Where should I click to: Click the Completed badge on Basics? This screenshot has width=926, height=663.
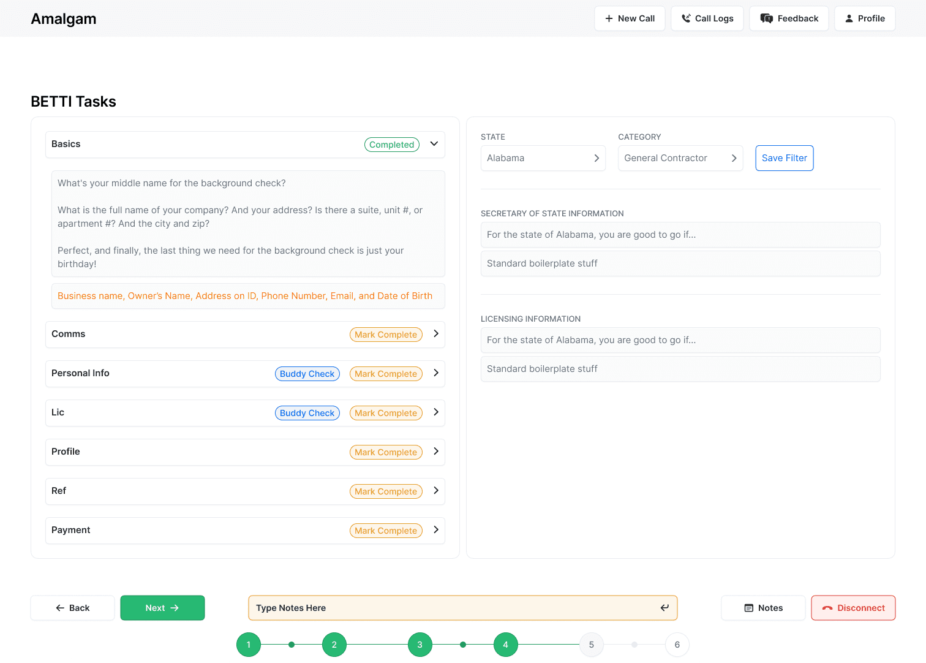[x=392, y=145]
